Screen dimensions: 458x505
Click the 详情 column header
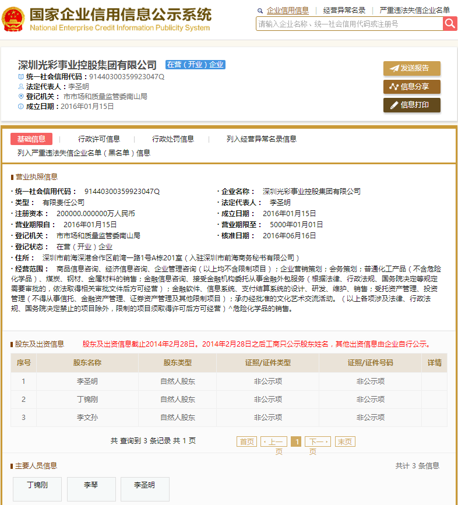[434, 363]
